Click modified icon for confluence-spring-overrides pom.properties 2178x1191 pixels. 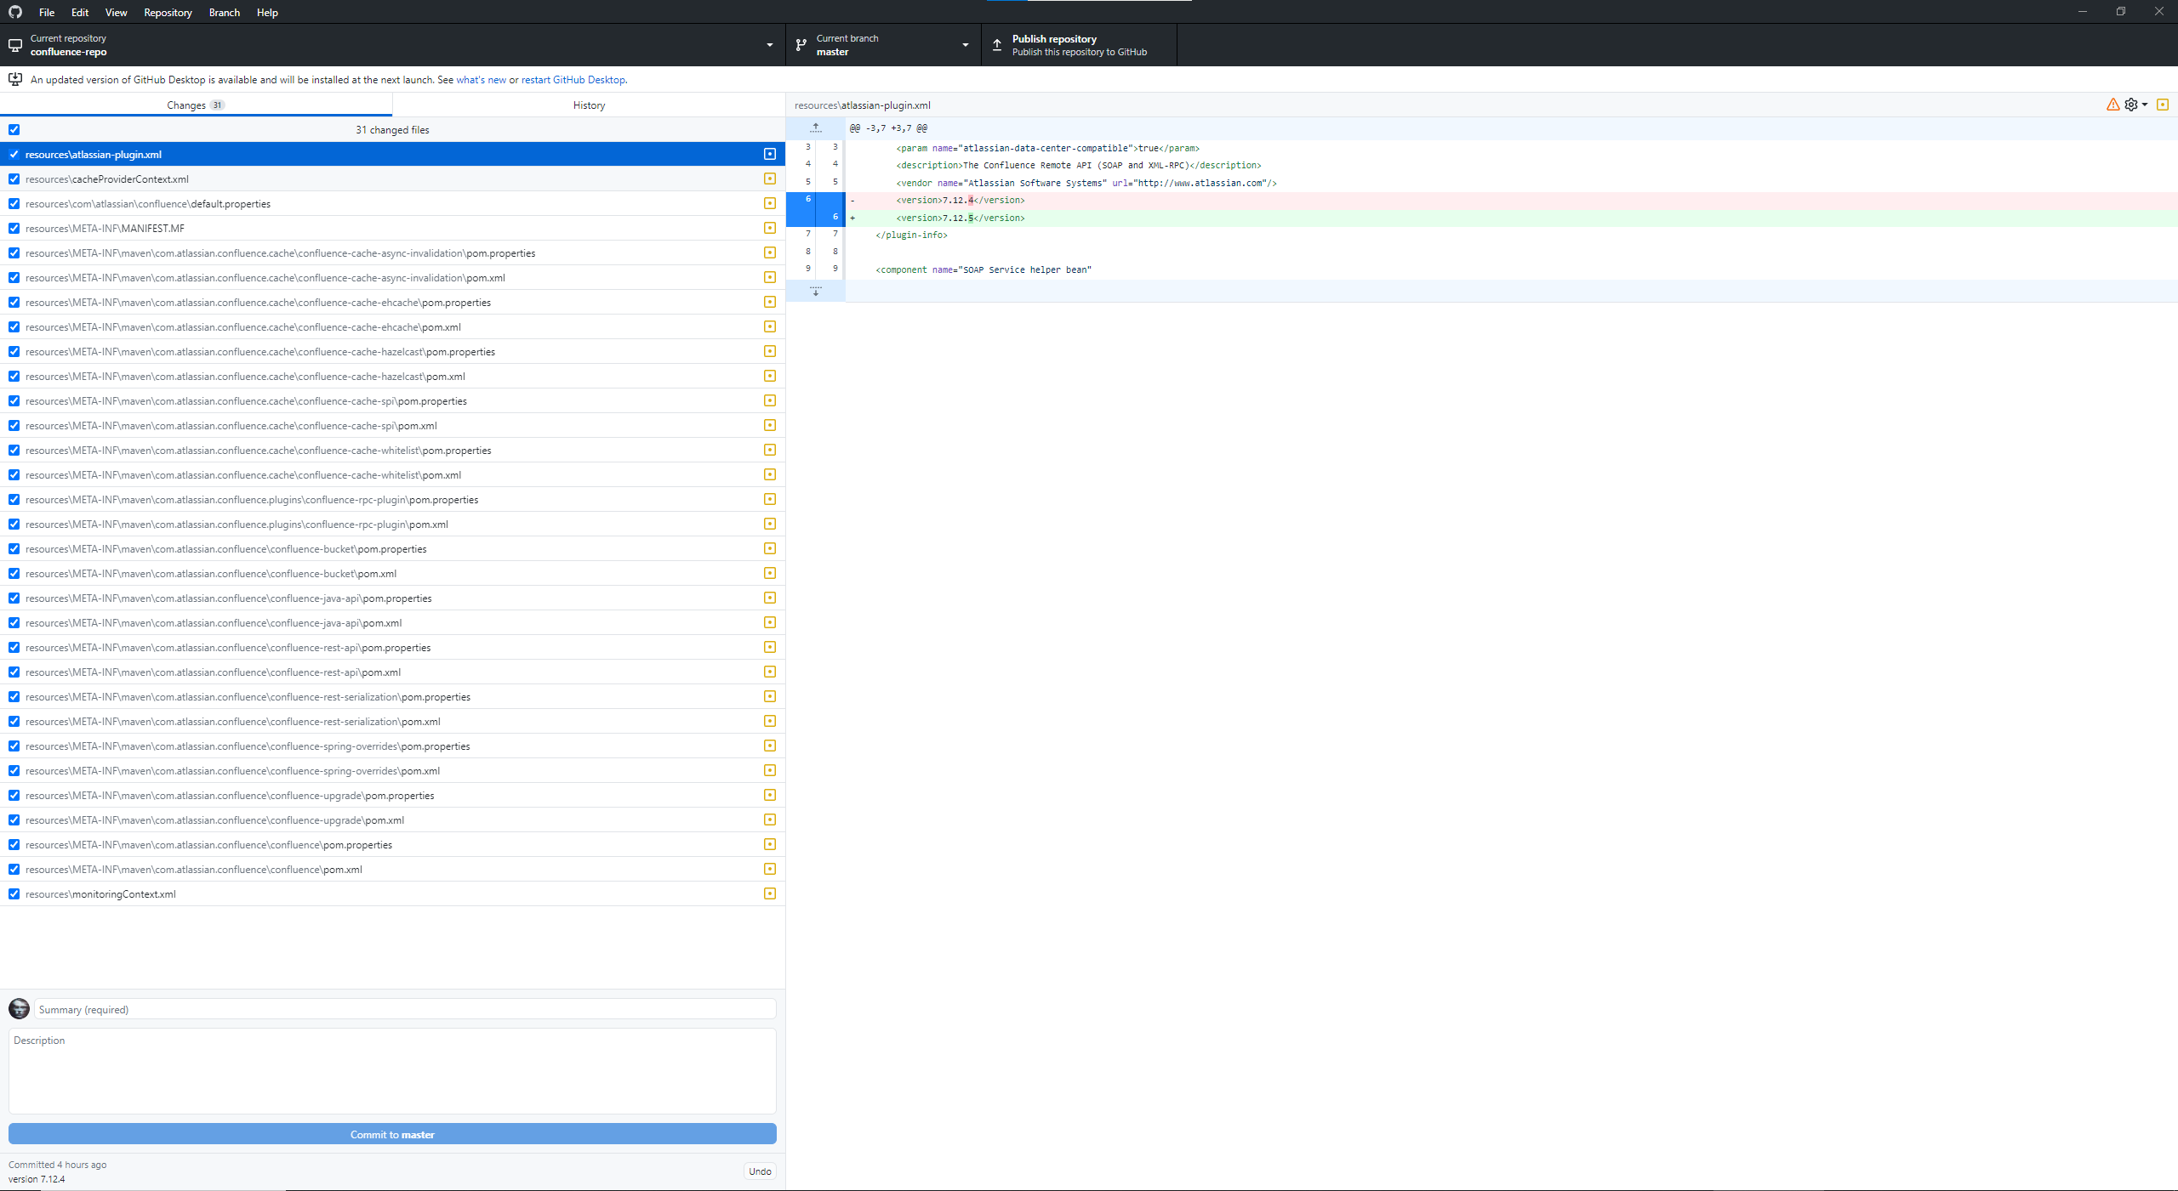pyautogui.click(x=770, y=746)
